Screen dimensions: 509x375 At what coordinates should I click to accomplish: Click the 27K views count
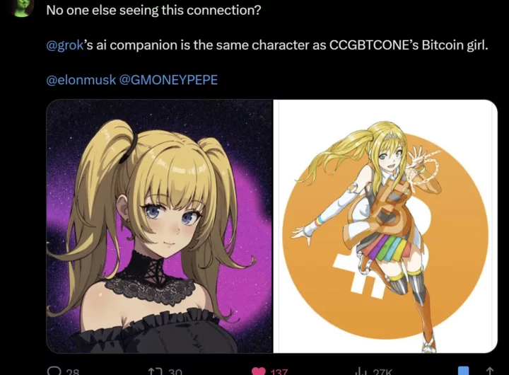(382, 371)
